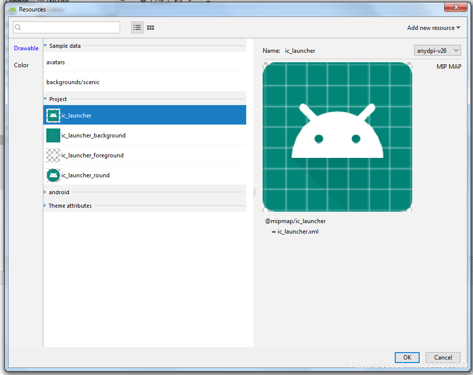Select the avatars sample data row

point(145,62)
